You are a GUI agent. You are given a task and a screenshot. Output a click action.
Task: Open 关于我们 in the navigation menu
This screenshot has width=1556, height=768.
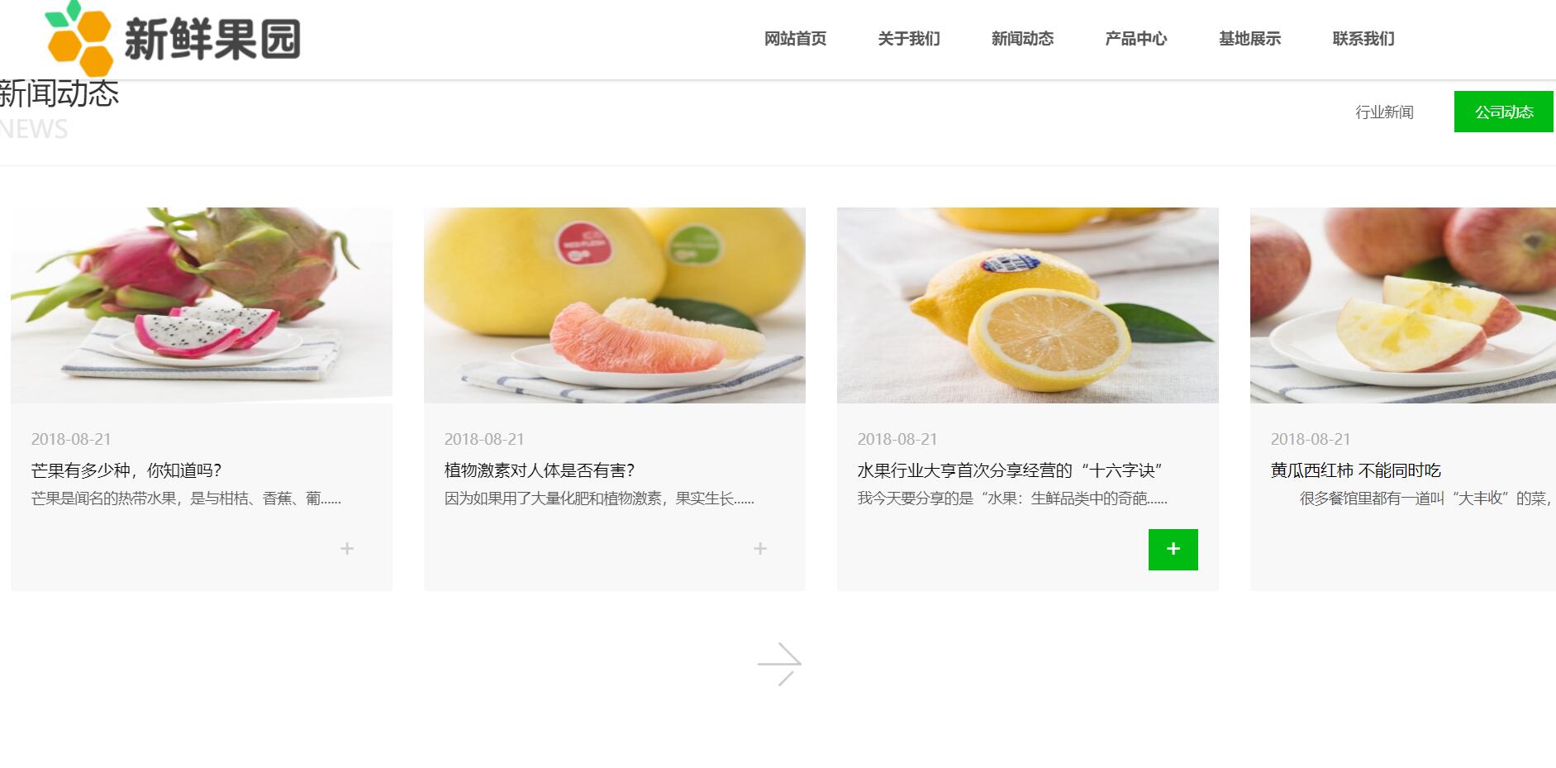909,39
